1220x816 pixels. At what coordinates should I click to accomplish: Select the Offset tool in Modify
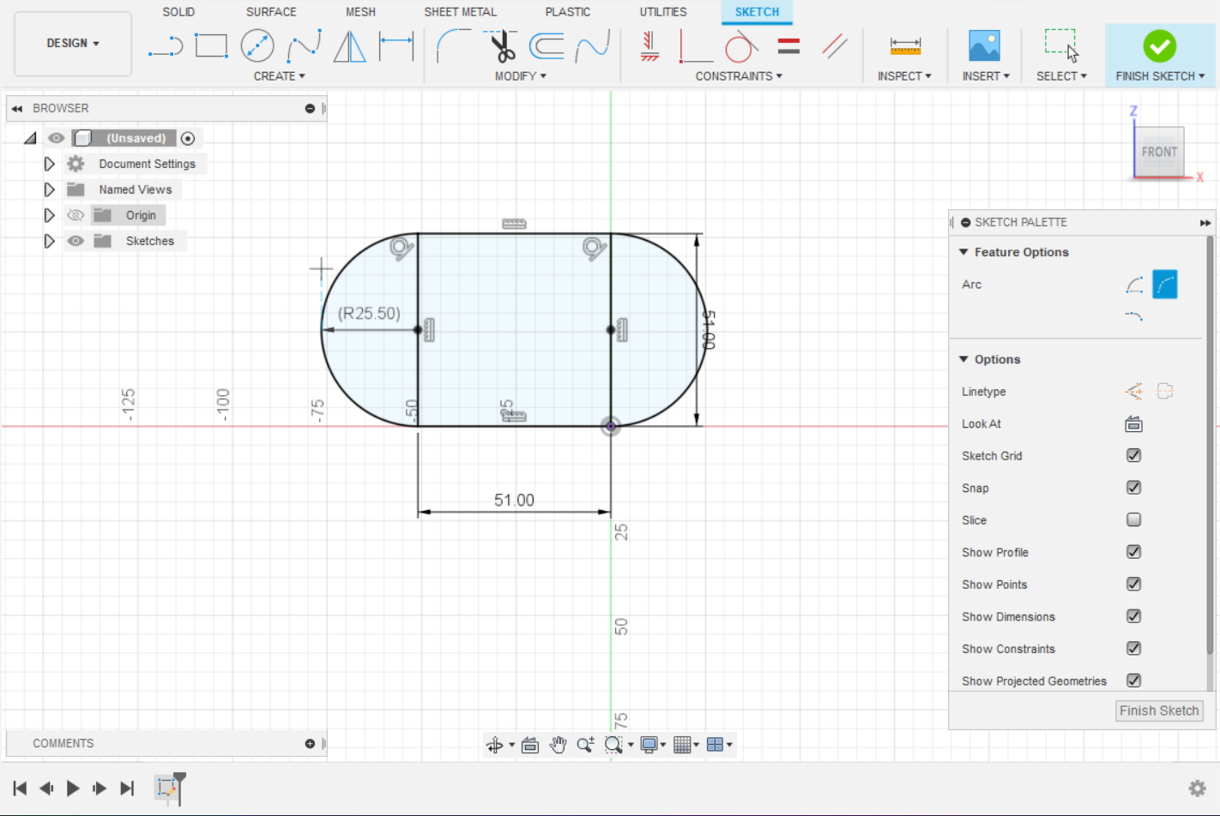(x=547, y=46)
